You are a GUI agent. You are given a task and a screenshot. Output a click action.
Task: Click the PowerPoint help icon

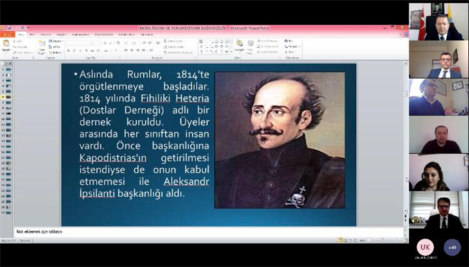tap(406, 34)
